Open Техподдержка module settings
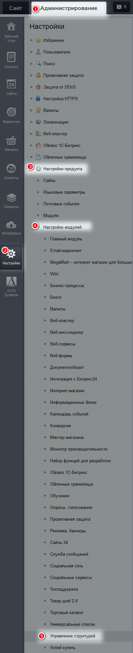Viewport: 133px width, 653px height. (x=64, y=589)
